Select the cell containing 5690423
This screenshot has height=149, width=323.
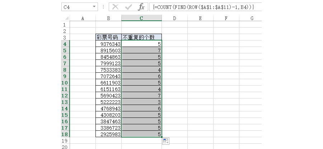[x=108, y=95]
